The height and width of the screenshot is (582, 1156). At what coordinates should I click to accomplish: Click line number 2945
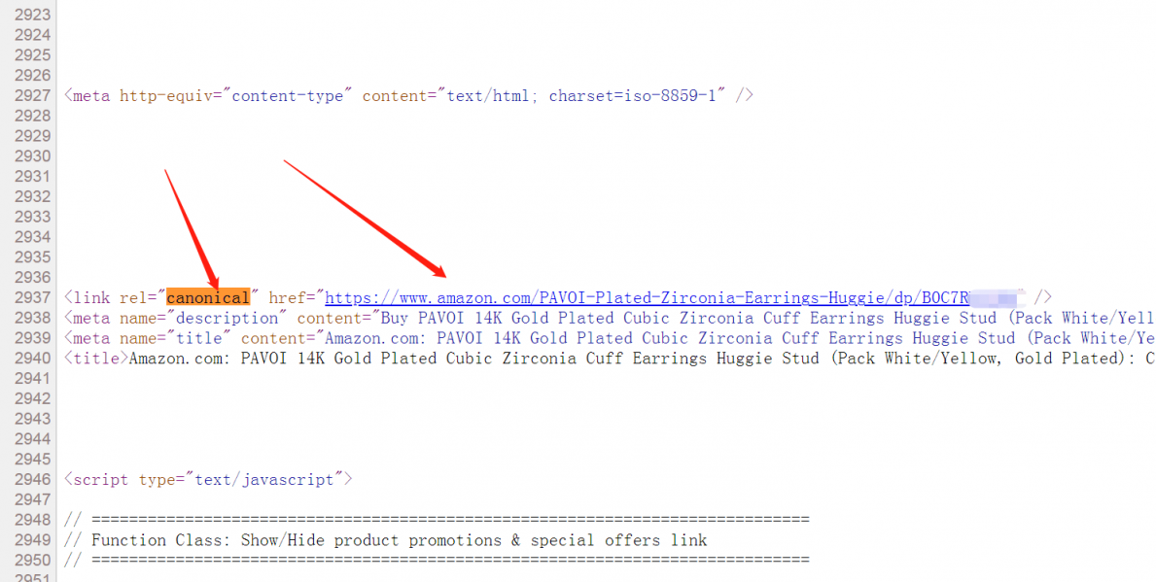tap(32, 460)
